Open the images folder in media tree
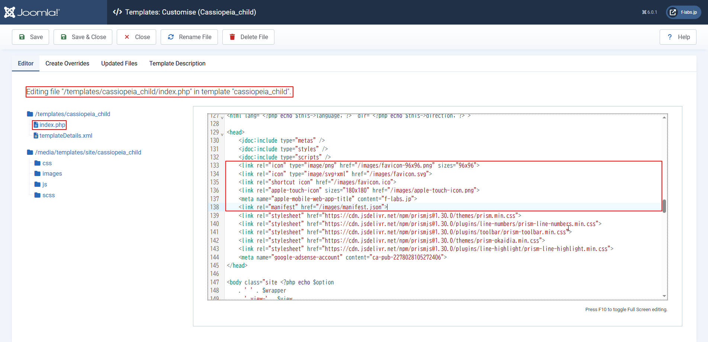This screenshot has width=708, height=342. [52, 174]
